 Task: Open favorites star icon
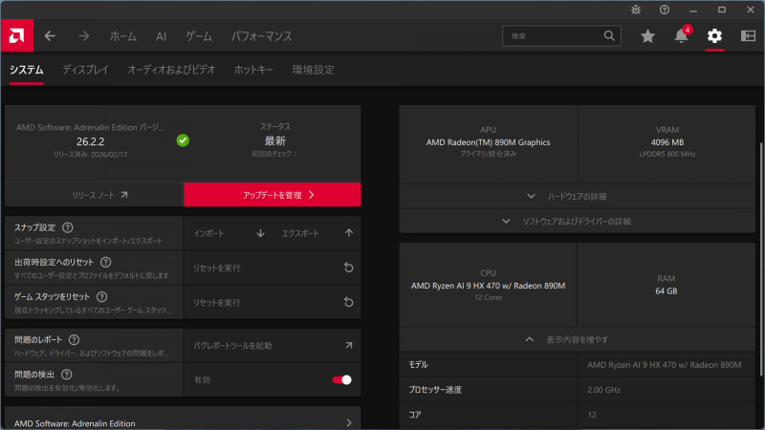647,36
